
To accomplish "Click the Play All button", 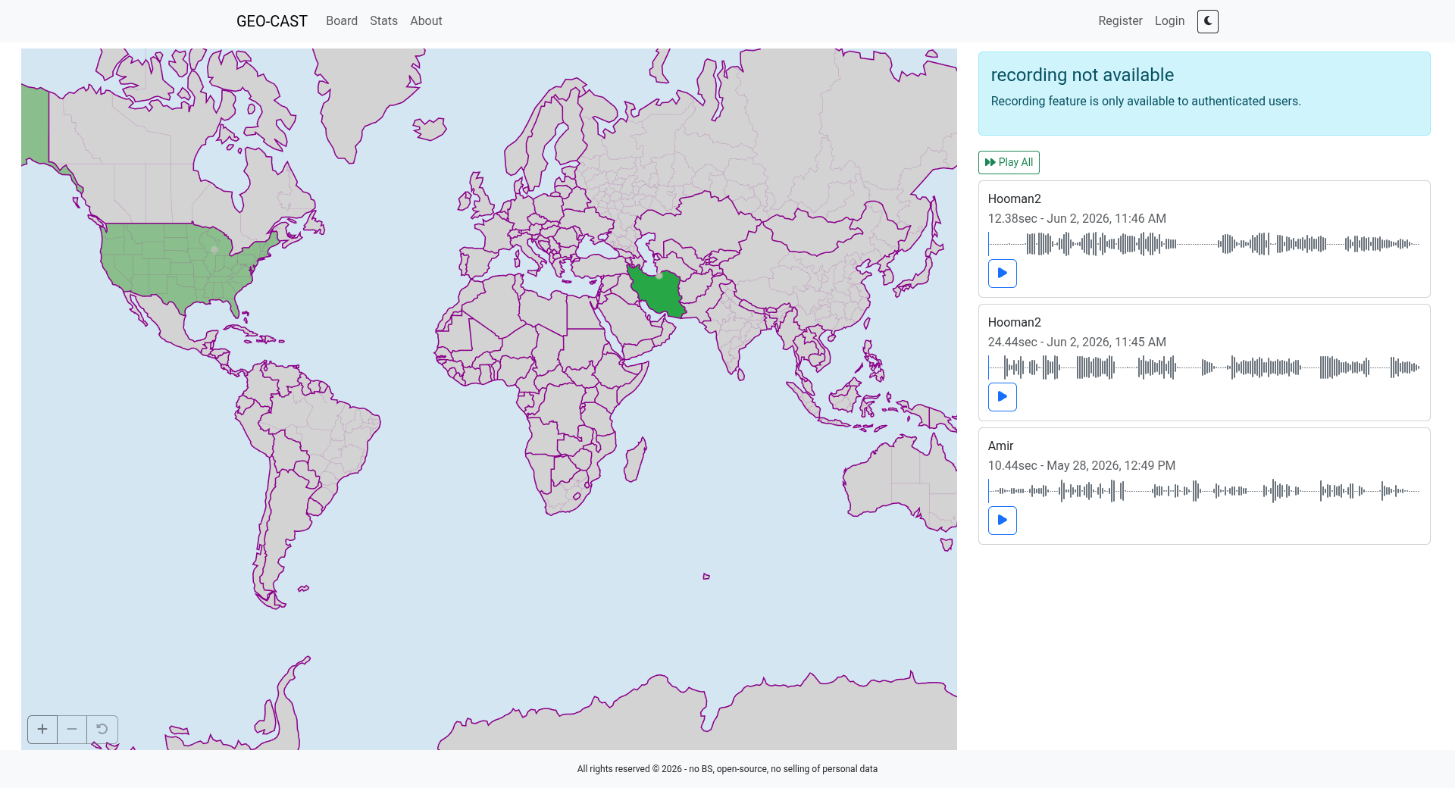I will coord(1009,162).
